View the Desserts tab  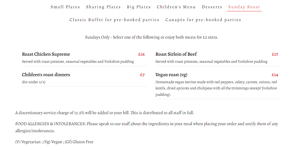pos(212,7)
